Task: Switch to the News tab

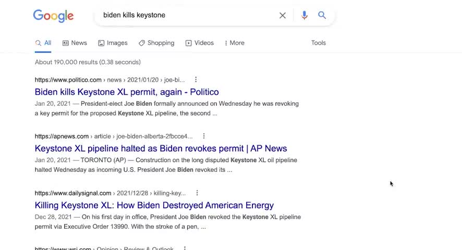Action: [x=75, y=43]
